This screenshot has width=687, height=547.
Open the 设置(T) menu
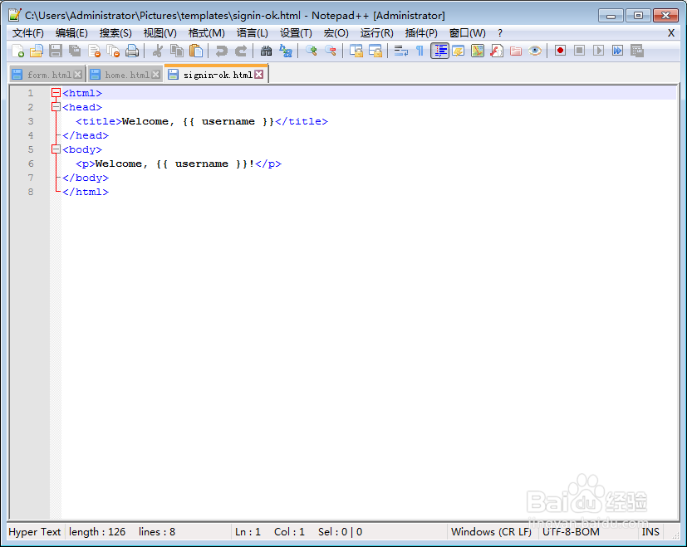(x=296, y=33)
